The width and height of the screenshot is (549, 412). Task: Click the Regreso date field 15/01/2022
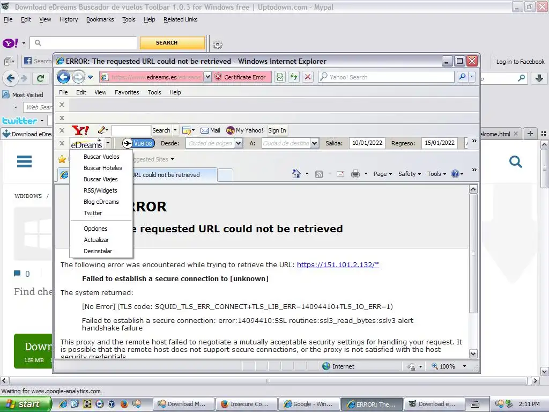(x=440, y=143)
